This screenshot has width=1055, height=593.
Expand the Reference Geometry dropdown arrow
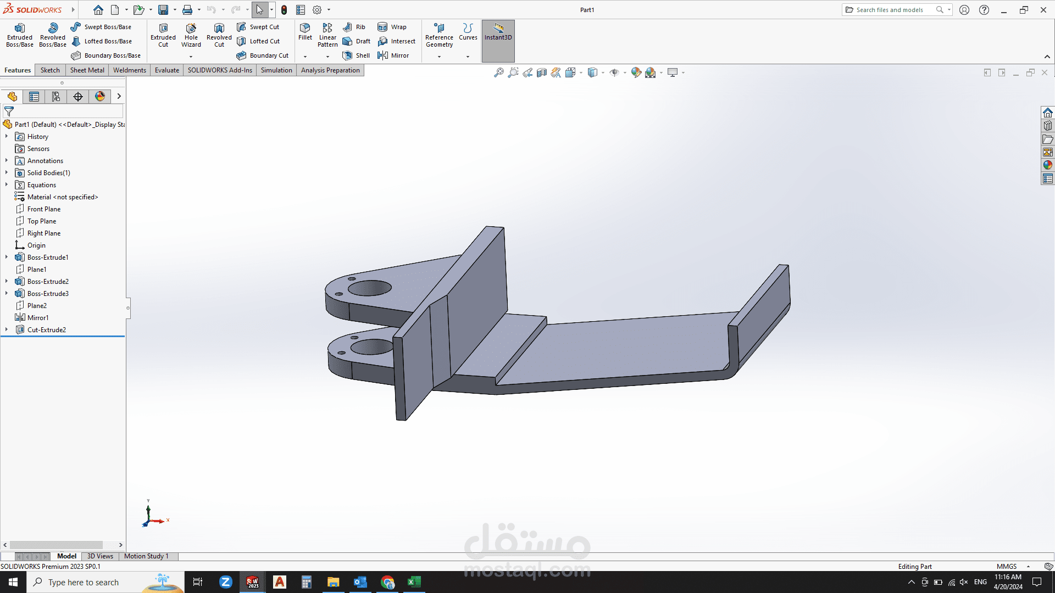(x=439, y=57)
